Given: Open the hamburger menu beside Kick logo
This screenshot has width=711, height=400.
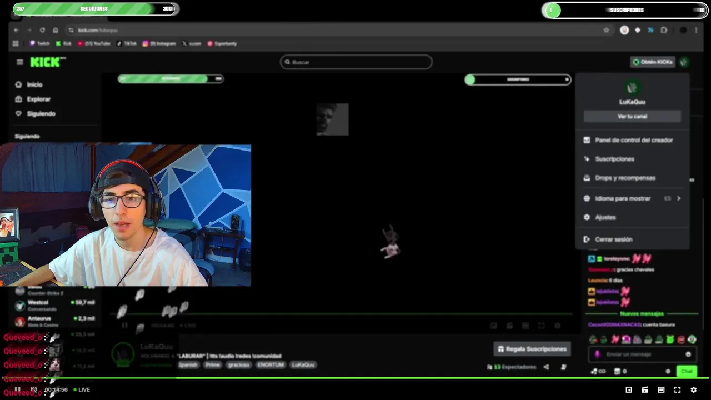Looking at the screenshot, I should coord(20,62).
